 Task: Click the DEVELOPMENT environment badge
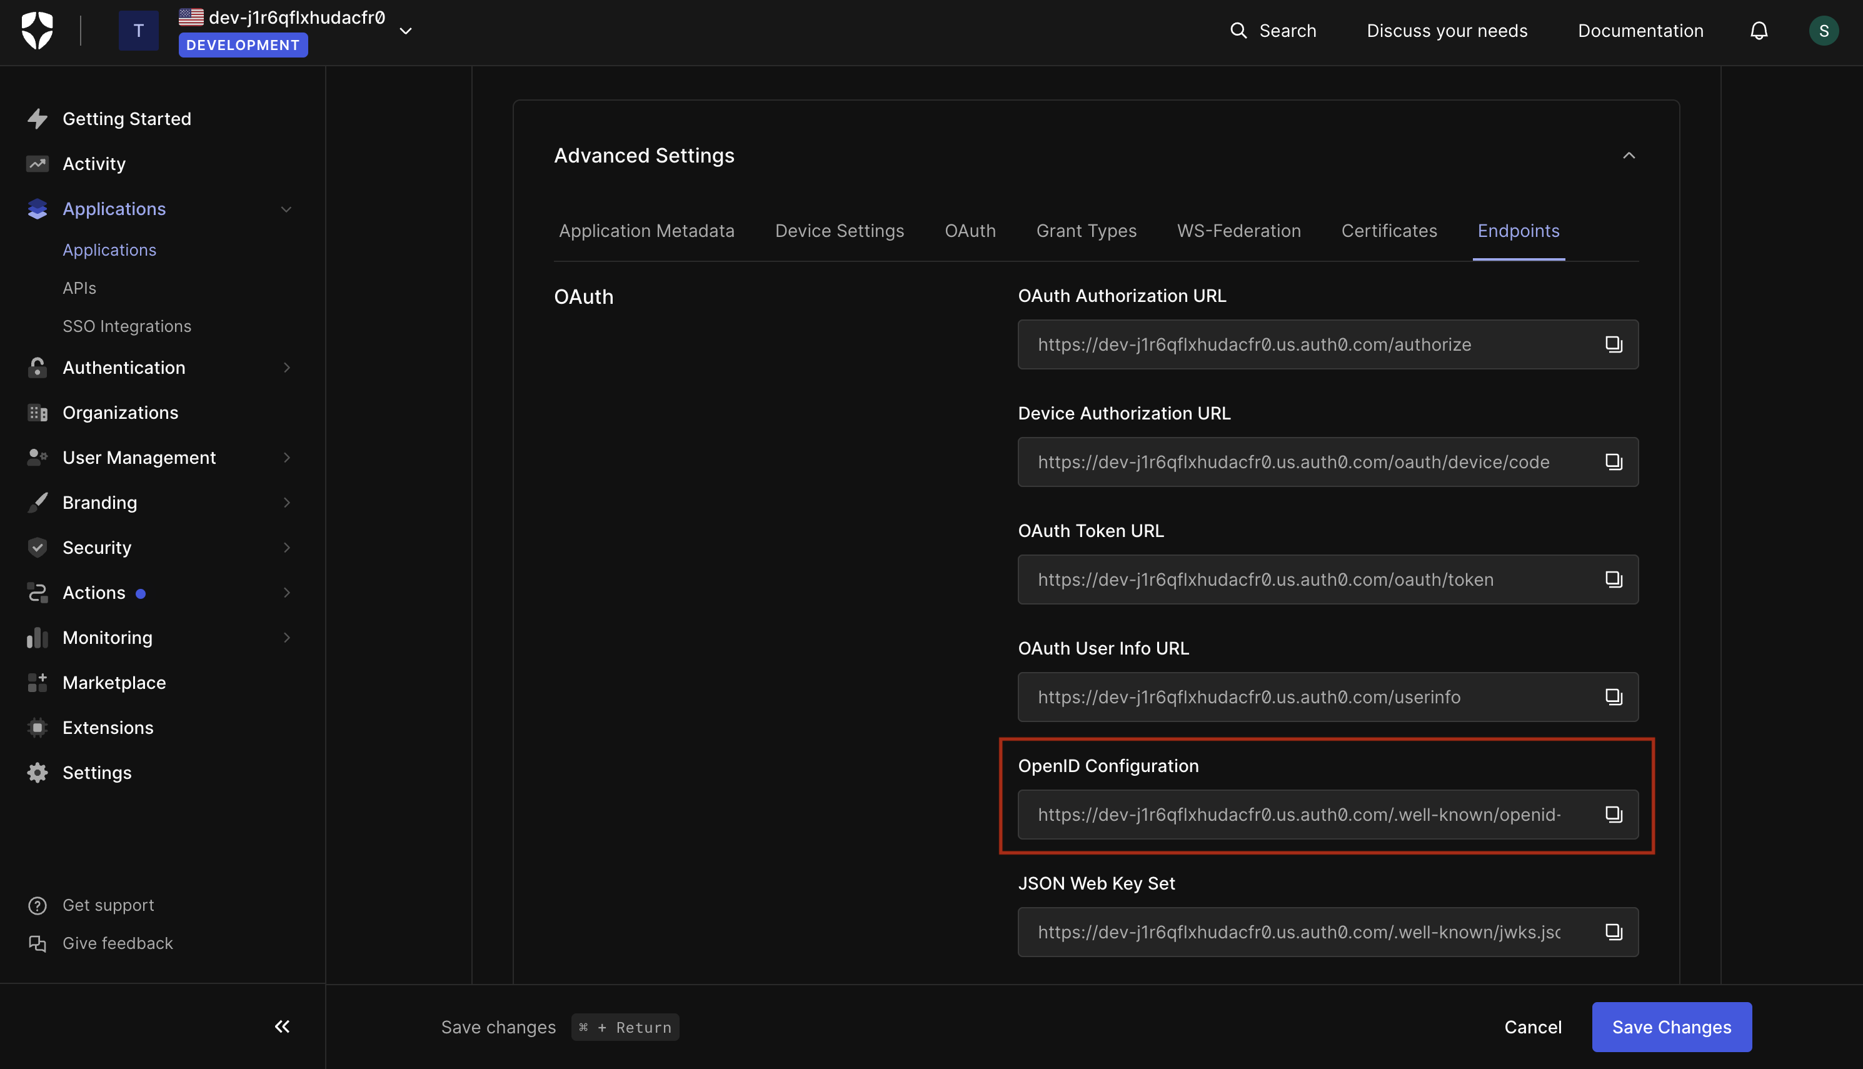[x=243, y=45]
